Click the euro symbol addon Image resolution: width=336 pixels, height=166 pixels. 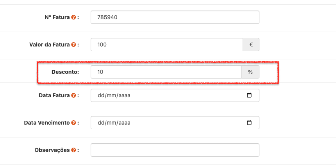pyautogui.click(x=251, y=45)
